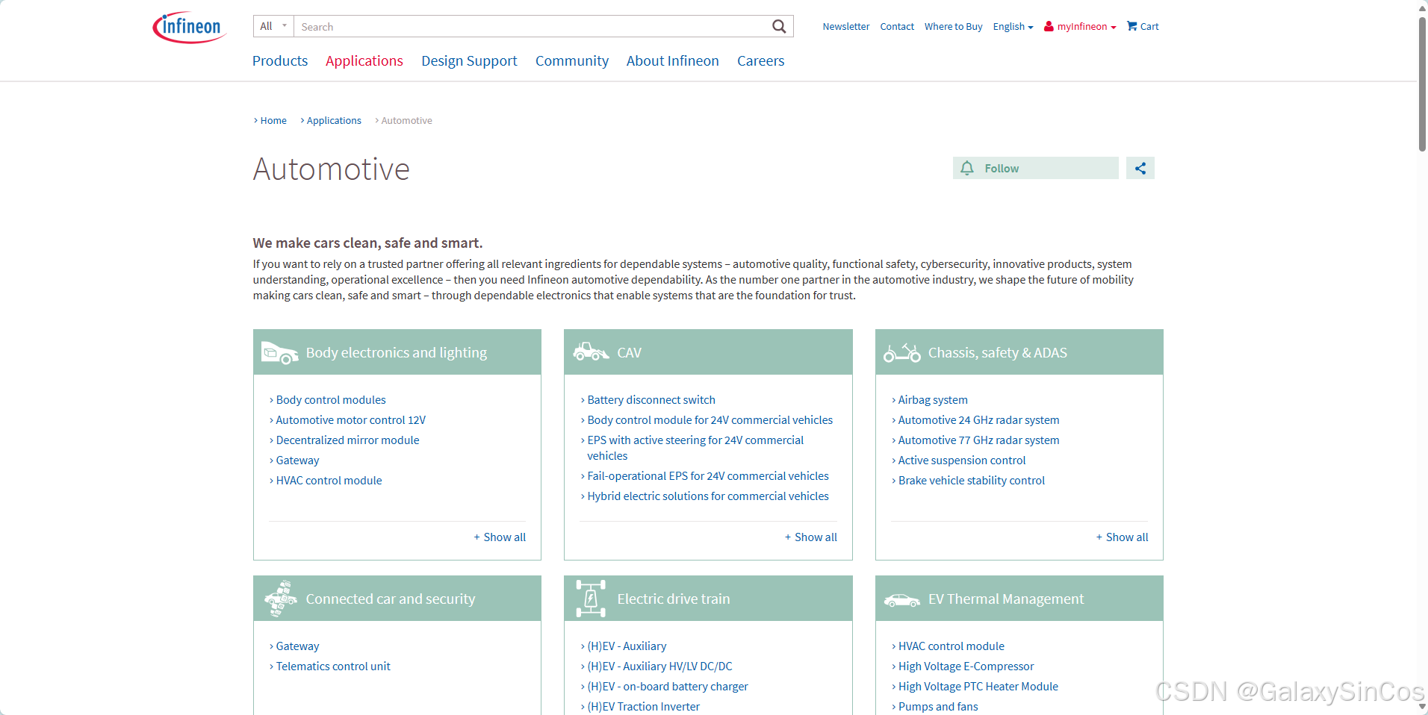The height and width of the screenshot is (715, 1428).
Task: Open the Careers menu
Action: 761,60
